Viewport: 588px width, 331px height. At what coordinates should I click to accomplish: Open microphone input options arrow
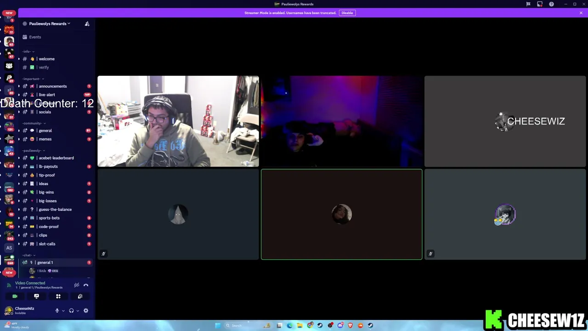click(63, 311)
